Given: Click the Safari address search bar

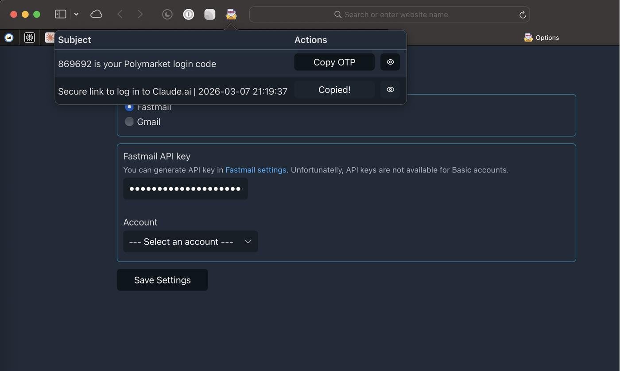Looking at the screenshot, I should [390, 15].
